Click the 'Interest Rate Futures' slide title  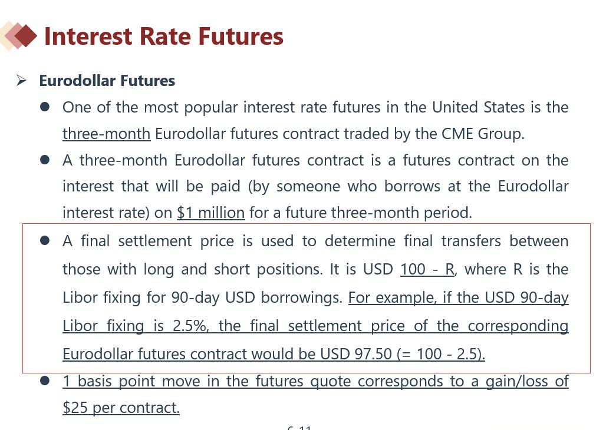point(164,36)
